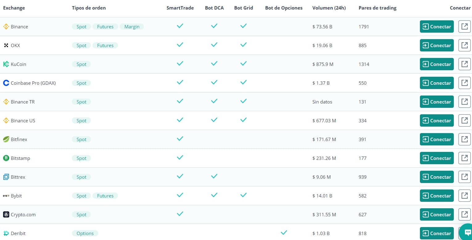Image resolution: width=472 pixels, height=240 pixels.
Task: Click the SmartTrade column header
Action: (x=180, y=8)
